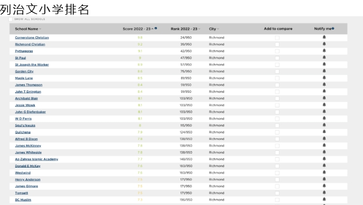Tick the compare checkbox for Richmond Christian

[x=277, y=44]
